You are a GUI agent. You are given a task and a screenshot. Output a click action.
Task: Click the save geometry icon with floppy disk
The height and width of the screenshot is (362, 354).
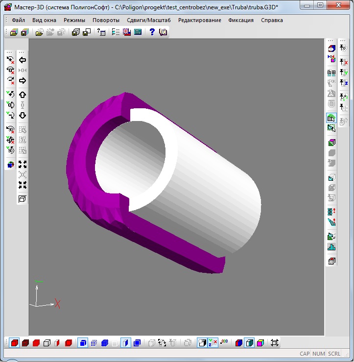[24, 32]
